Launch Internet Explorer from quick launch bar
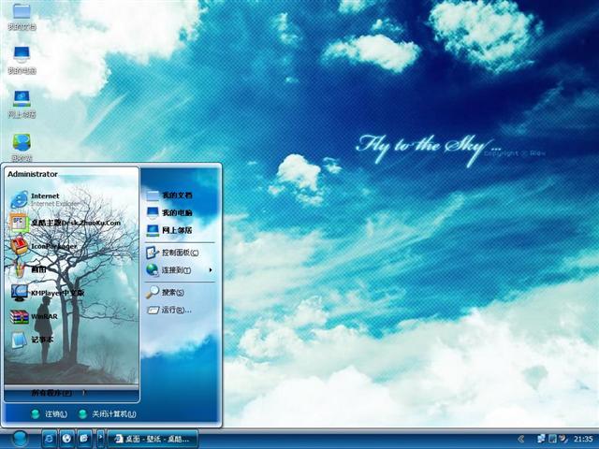The height and width of the screenshot is (449, 599). click(x=49, y=439)
